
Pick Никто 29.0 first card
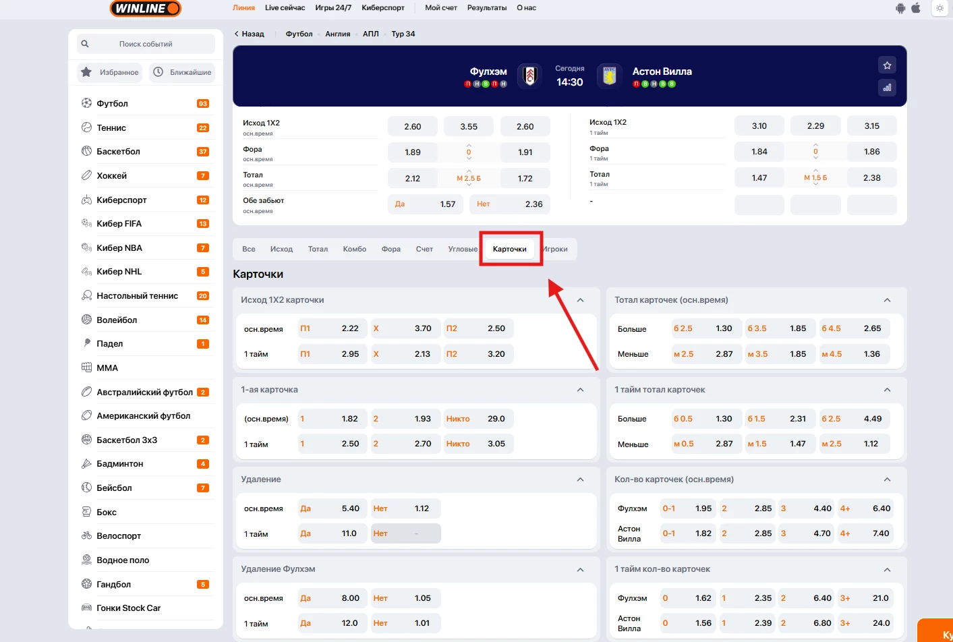pyautogui.click(x=478, y=419)
